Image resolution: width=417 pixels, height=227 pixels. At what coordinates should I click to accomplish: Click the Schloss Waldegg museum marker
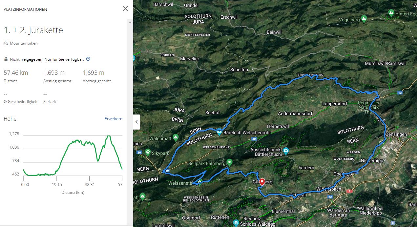click(236, 223)
